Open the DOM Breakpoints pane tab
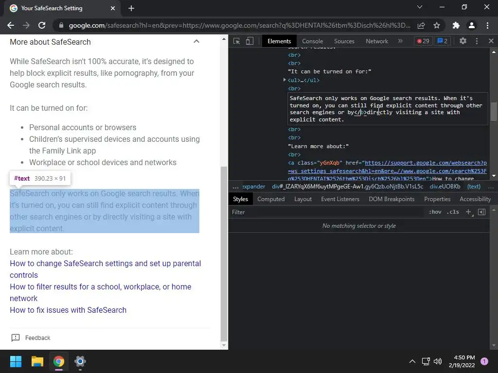This screenshot has height=373, width=498. [391, 199]
